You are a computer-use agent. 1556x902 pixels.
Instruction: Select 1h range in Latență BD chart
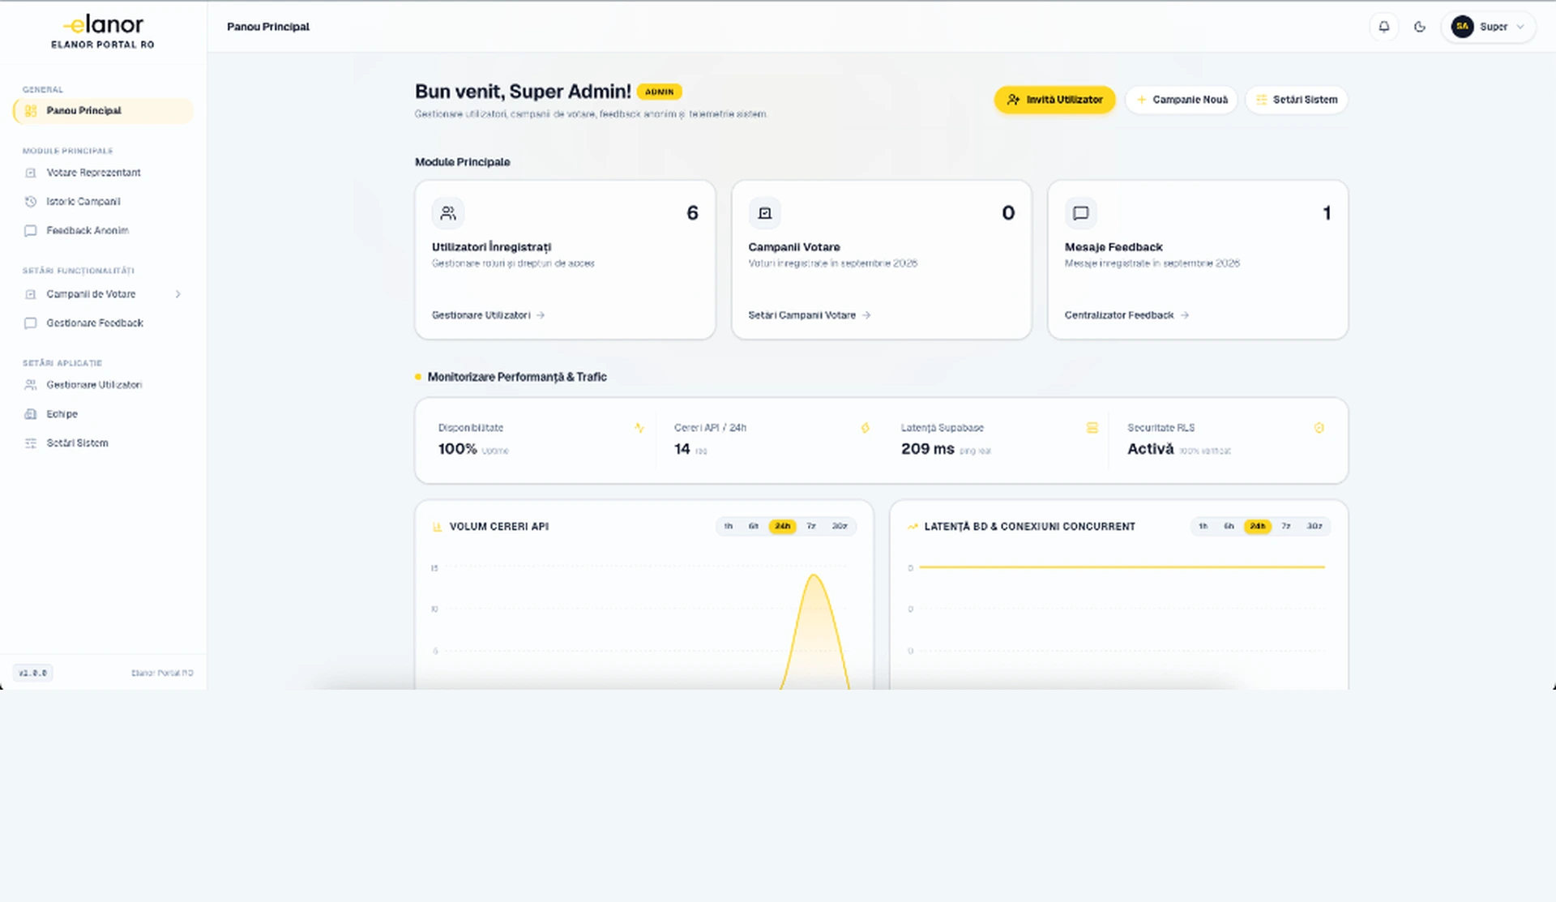point(1203,527)
